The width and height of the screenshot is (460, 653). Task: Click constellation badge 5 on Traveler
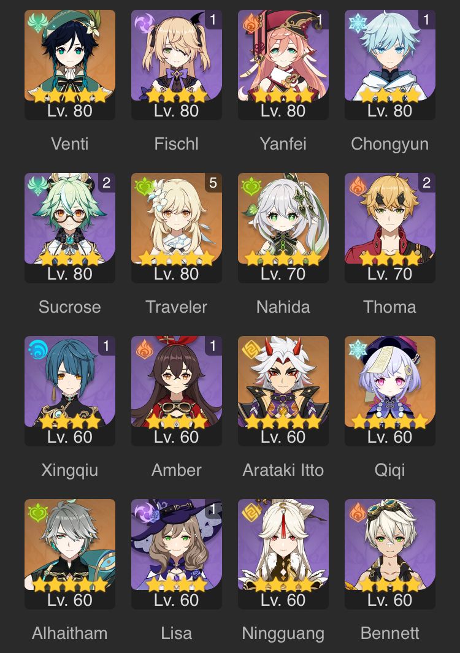pyautogui.click(x=213, y=183)
